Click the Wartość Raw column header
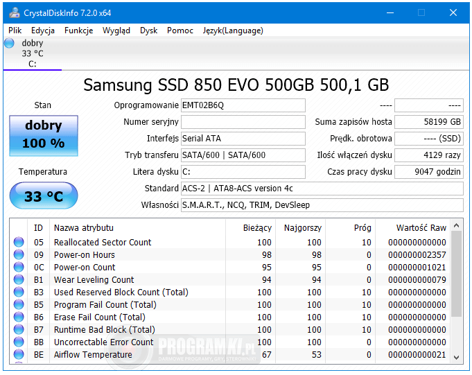This screenshot has height=375, width=472. coord(413,228)
